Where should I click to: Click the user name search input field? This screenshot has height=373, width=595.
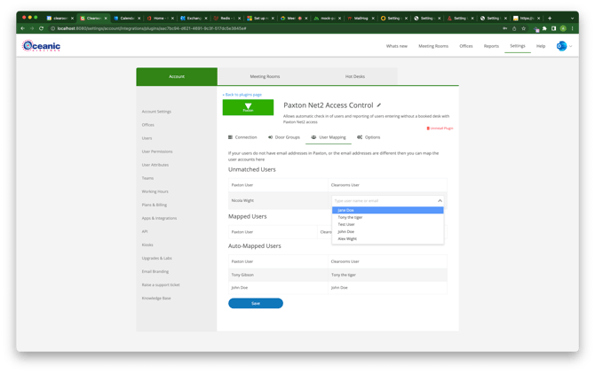(x=382, y=201)
